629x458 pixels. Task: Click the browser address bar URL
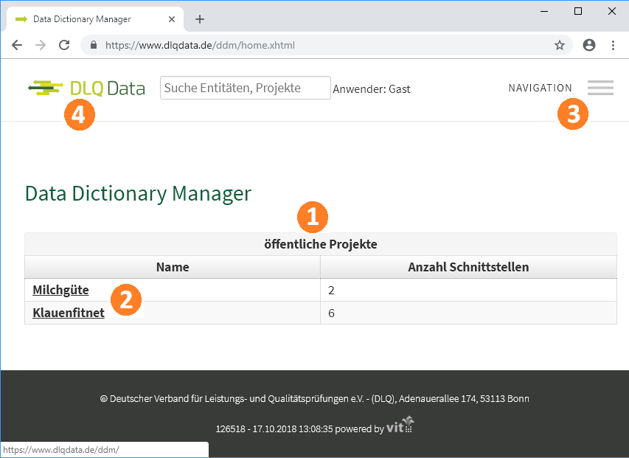201,45
